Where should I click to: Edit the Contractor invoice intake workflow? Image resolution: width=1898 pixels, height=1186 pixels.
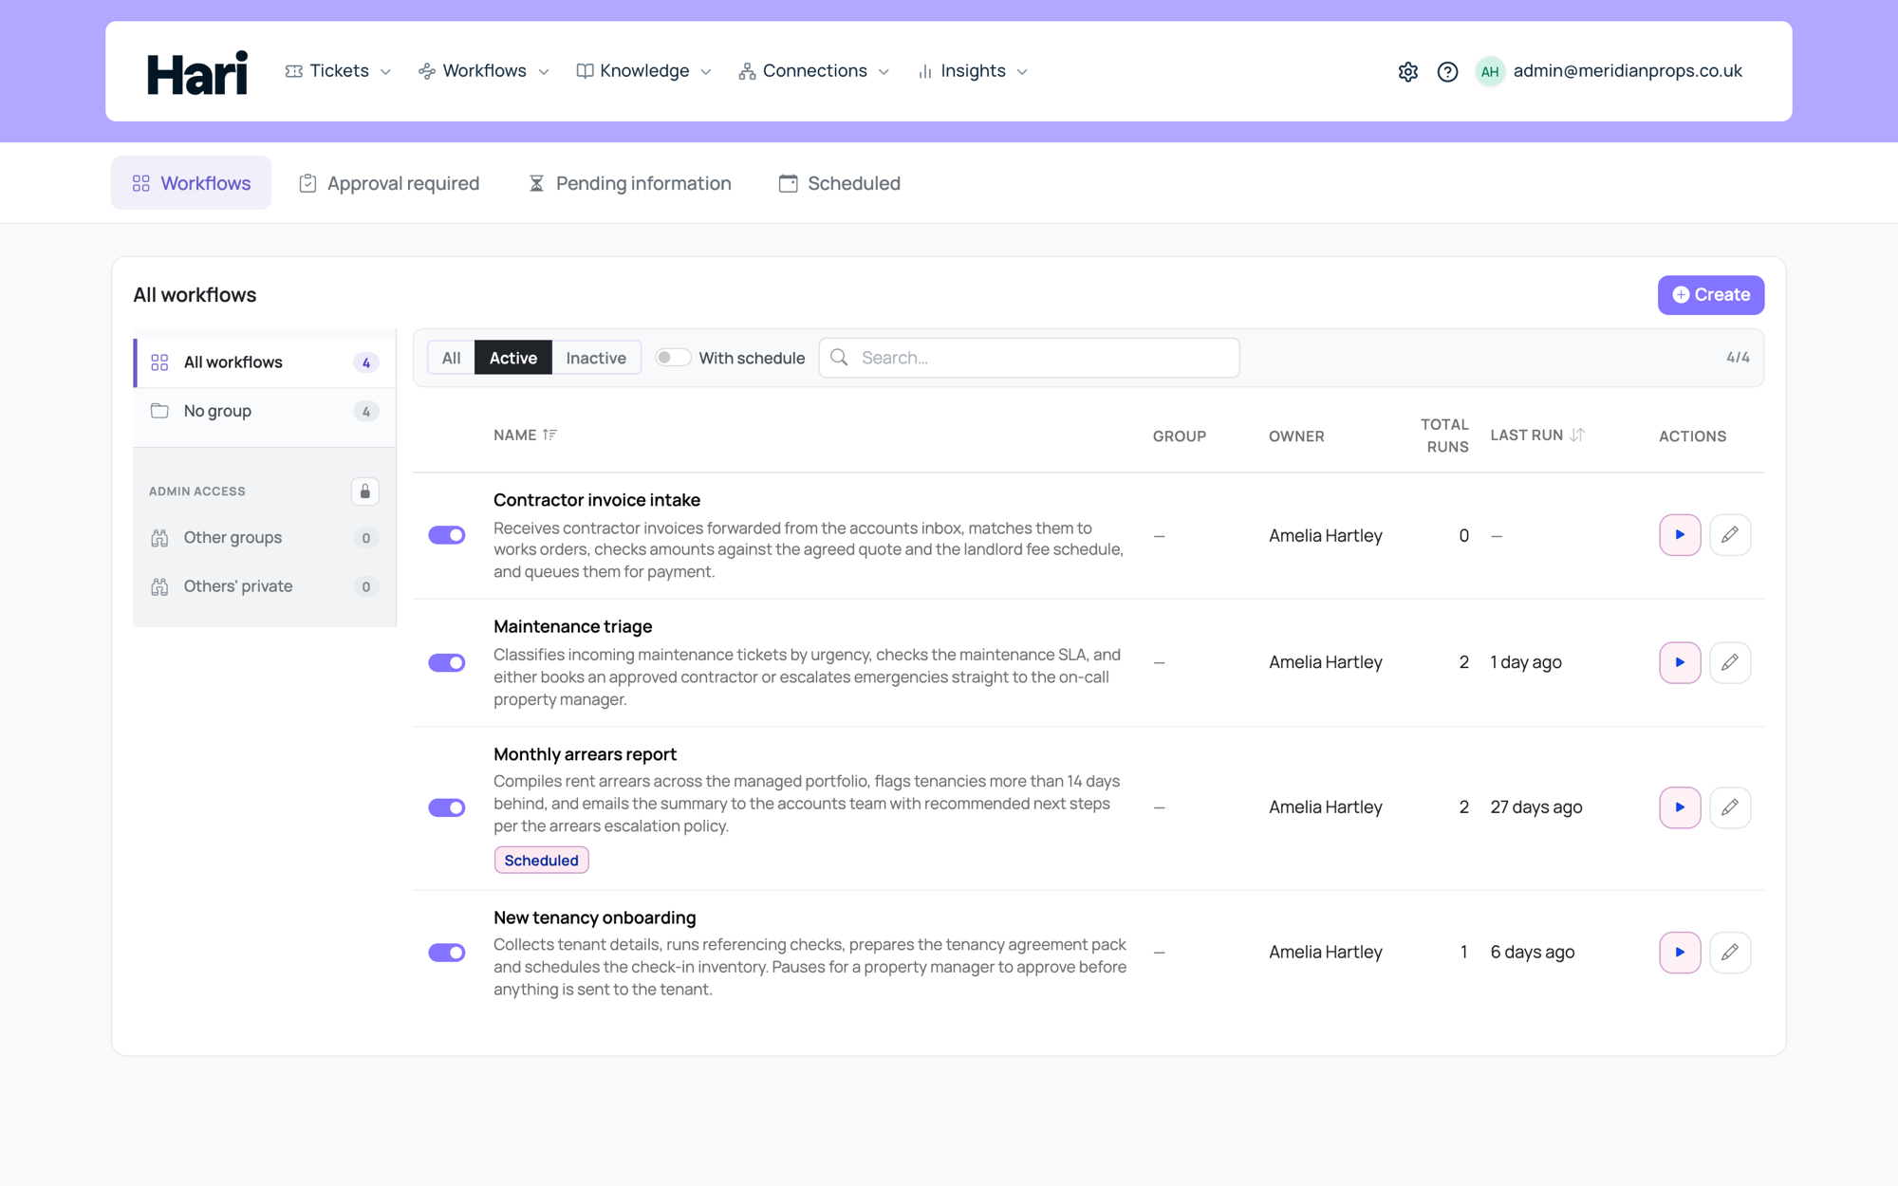1730,535
